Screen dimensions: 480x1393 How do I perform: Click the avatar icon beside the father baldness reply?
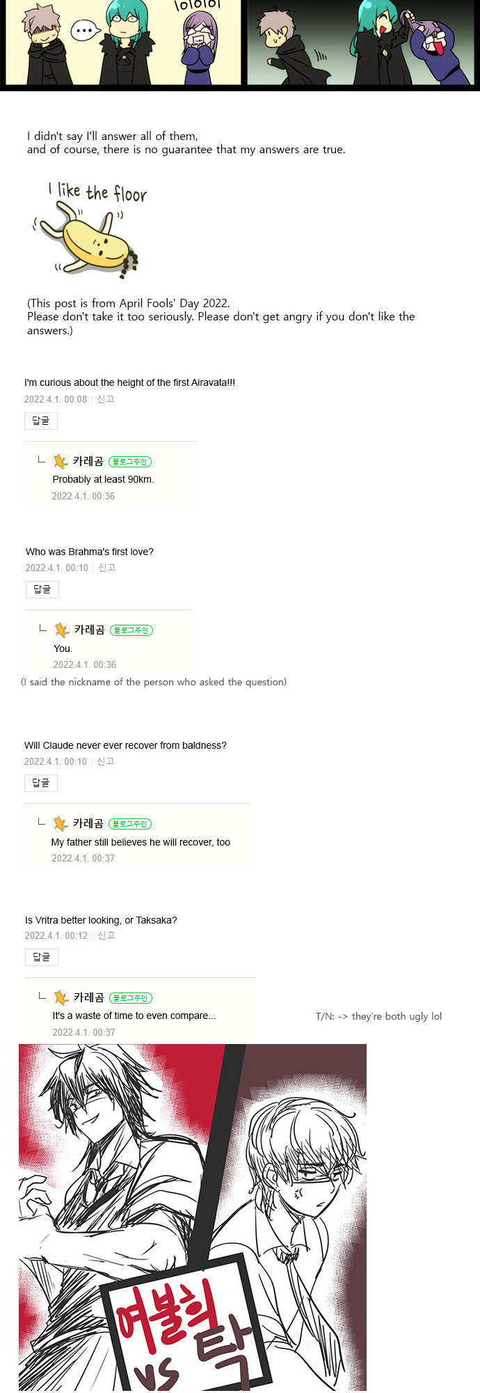pos(61,823)
